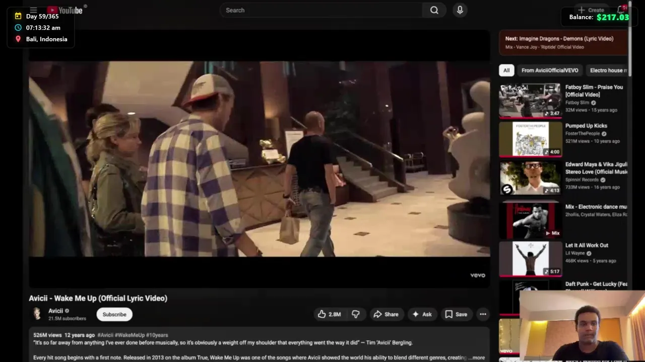Click the #WakeMeUp hashtag

click(130, 335)
